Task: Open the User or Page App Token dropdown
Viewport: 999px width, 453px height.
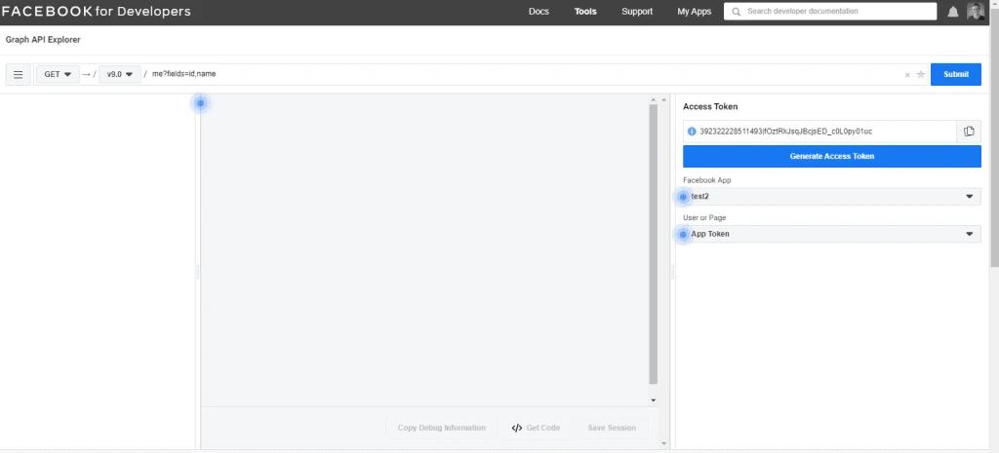Action: tap(831, 234)
